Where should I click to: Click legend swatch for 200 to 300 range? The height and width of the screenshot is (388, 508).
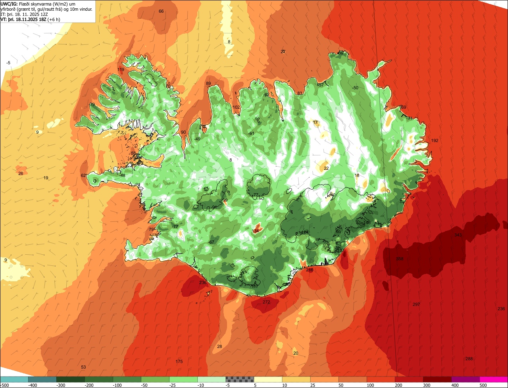[x=409, y=380]
